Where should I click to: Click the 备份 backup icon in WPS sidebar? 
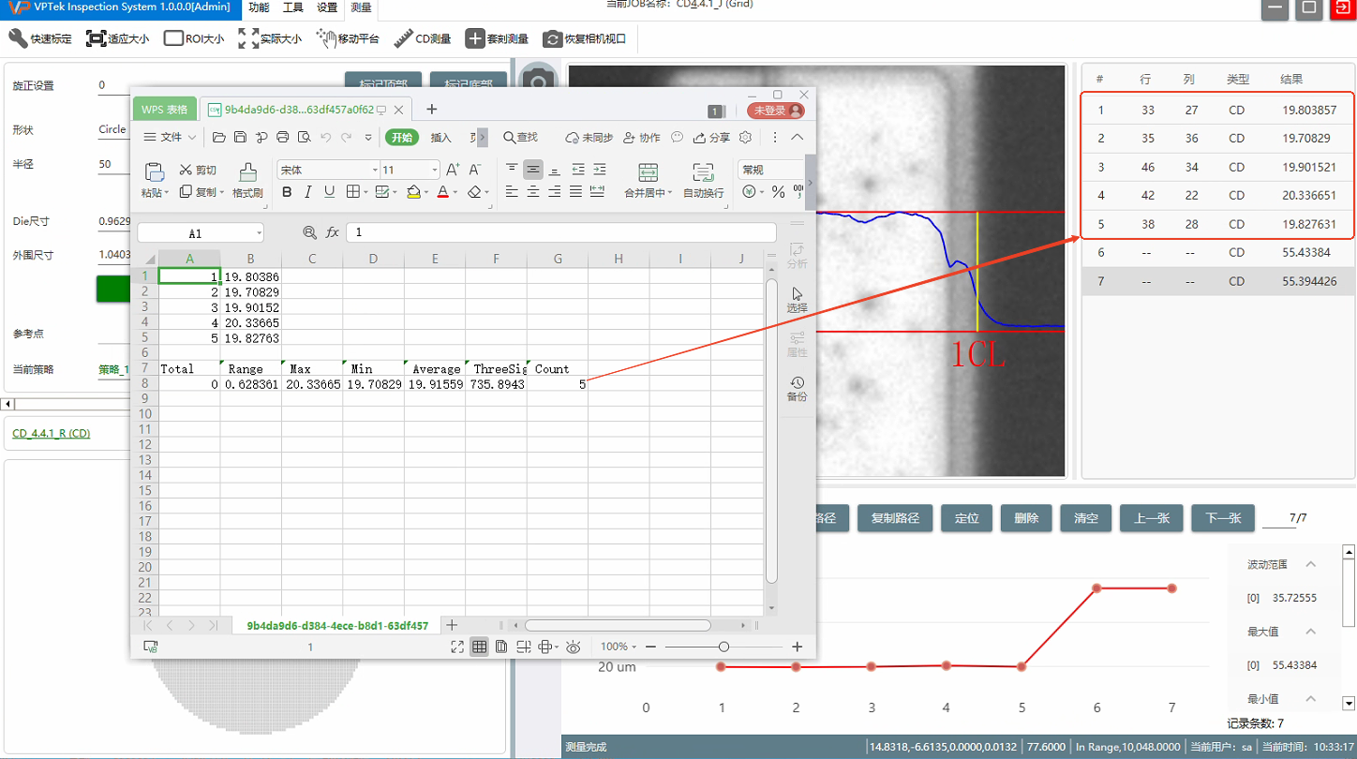[x=797, y=389]
